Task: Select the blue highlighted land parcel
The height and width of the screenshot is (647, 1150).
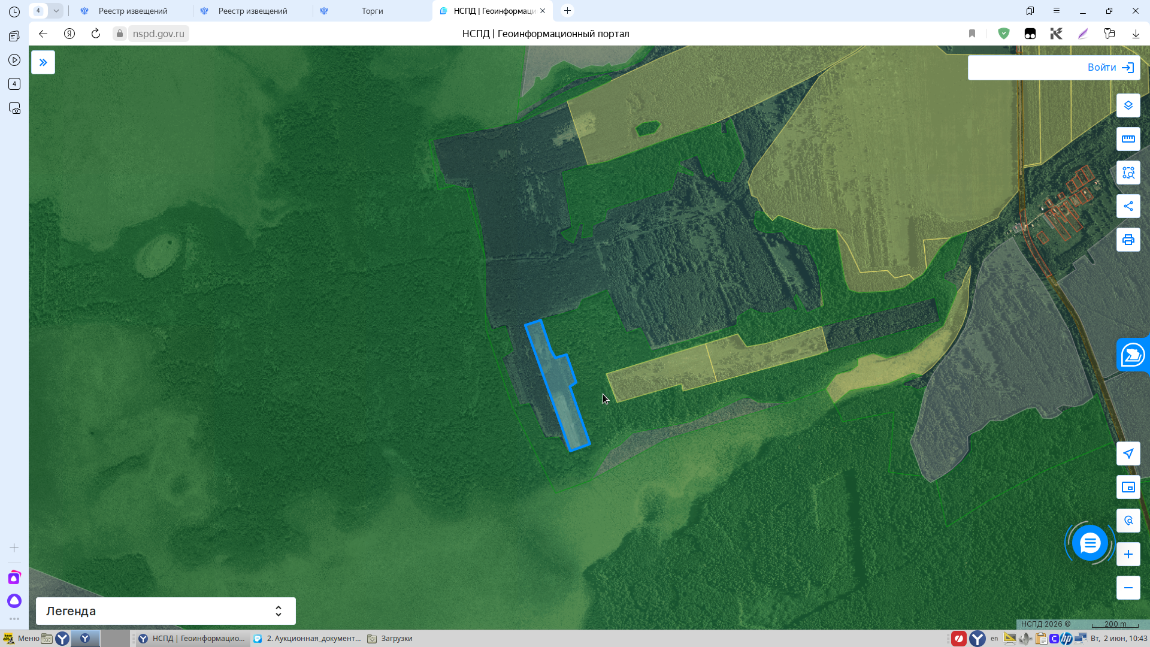Action: coord(557,386)
